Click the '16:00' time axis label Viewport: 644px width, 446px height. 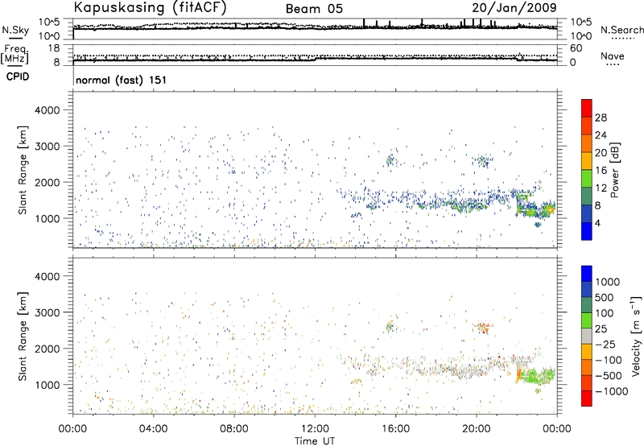click(x=395, y=429)
